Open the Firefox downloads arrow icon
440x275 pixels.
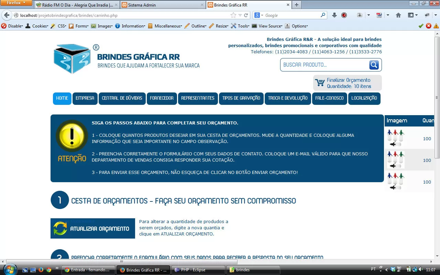pyautogui.click(x=334, y=15)
